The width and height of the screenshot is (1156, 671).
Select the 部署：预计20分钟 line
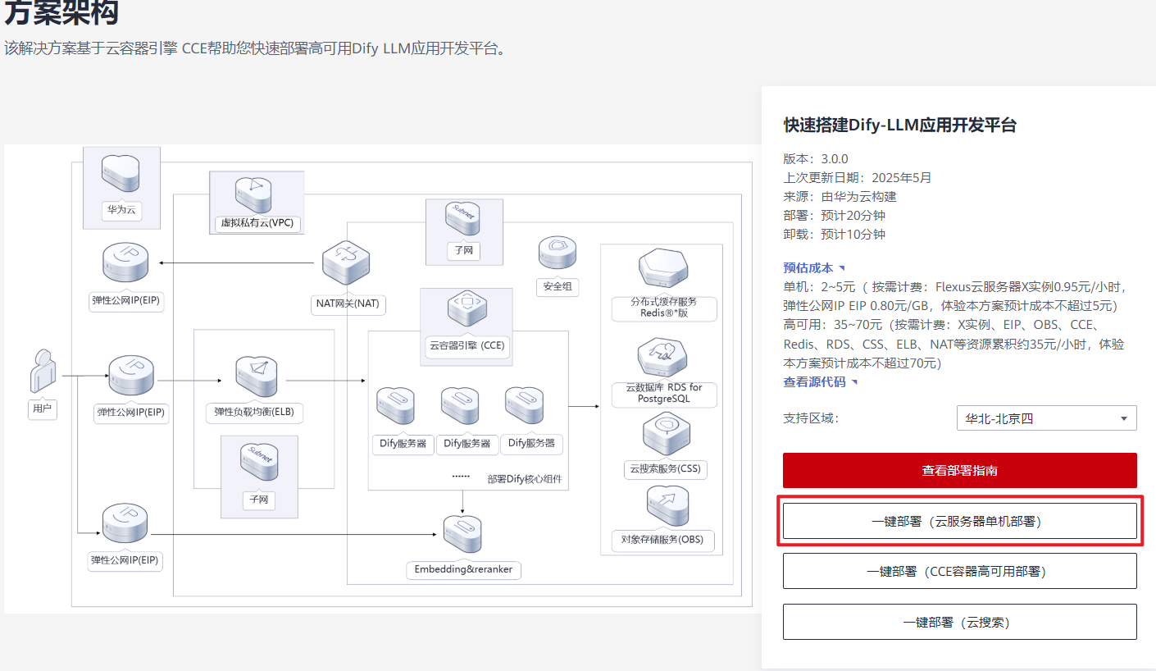click(x=835, y=216)
